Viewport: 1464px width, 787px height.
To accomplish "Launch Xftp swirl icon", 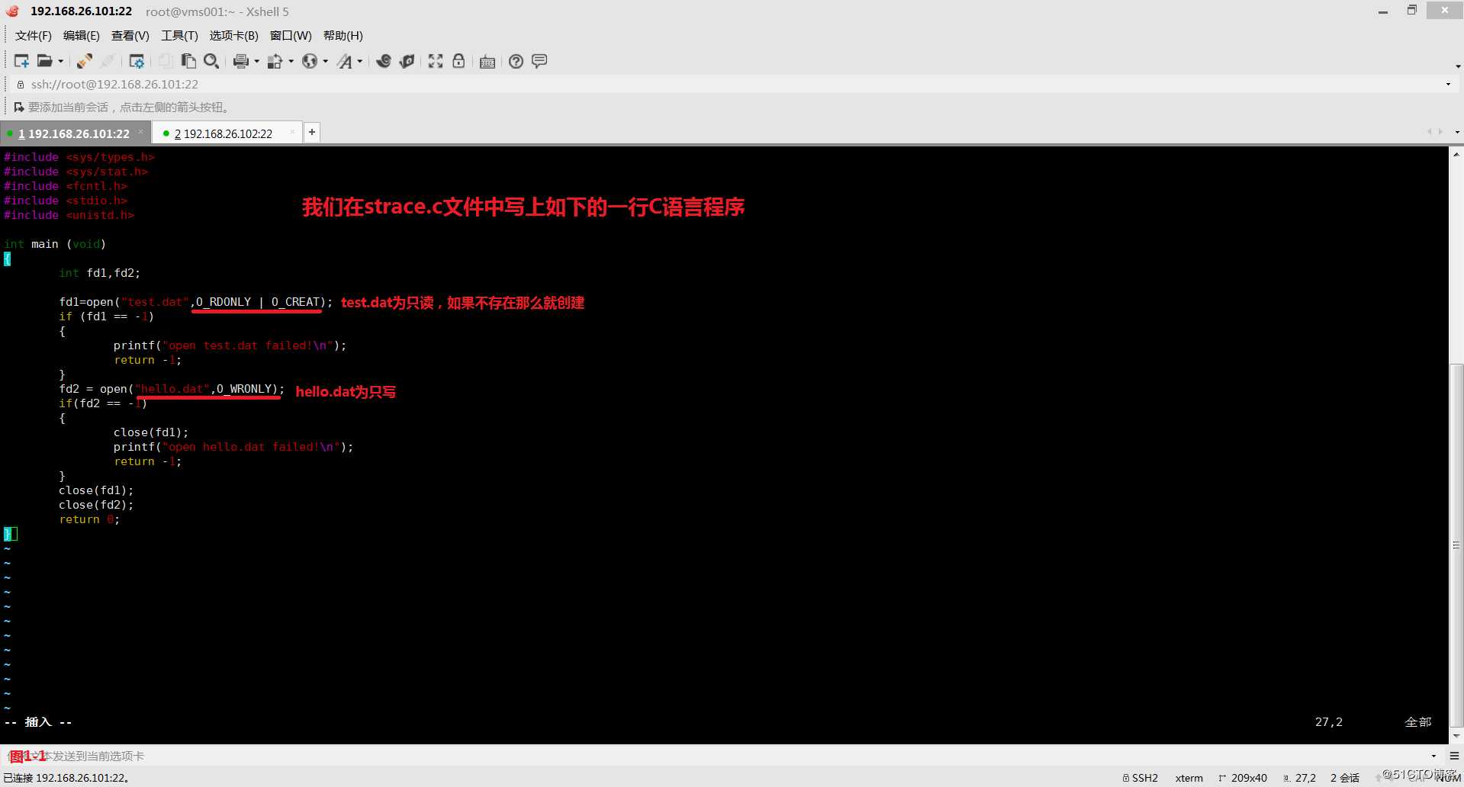I will pyautogui.click(x=384, y=61).
